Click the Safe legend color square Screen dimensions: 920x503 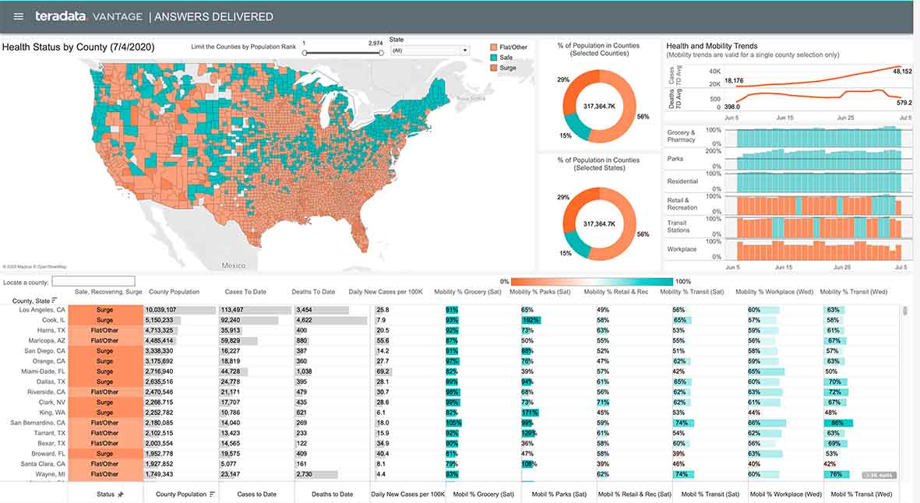[493, 58]
